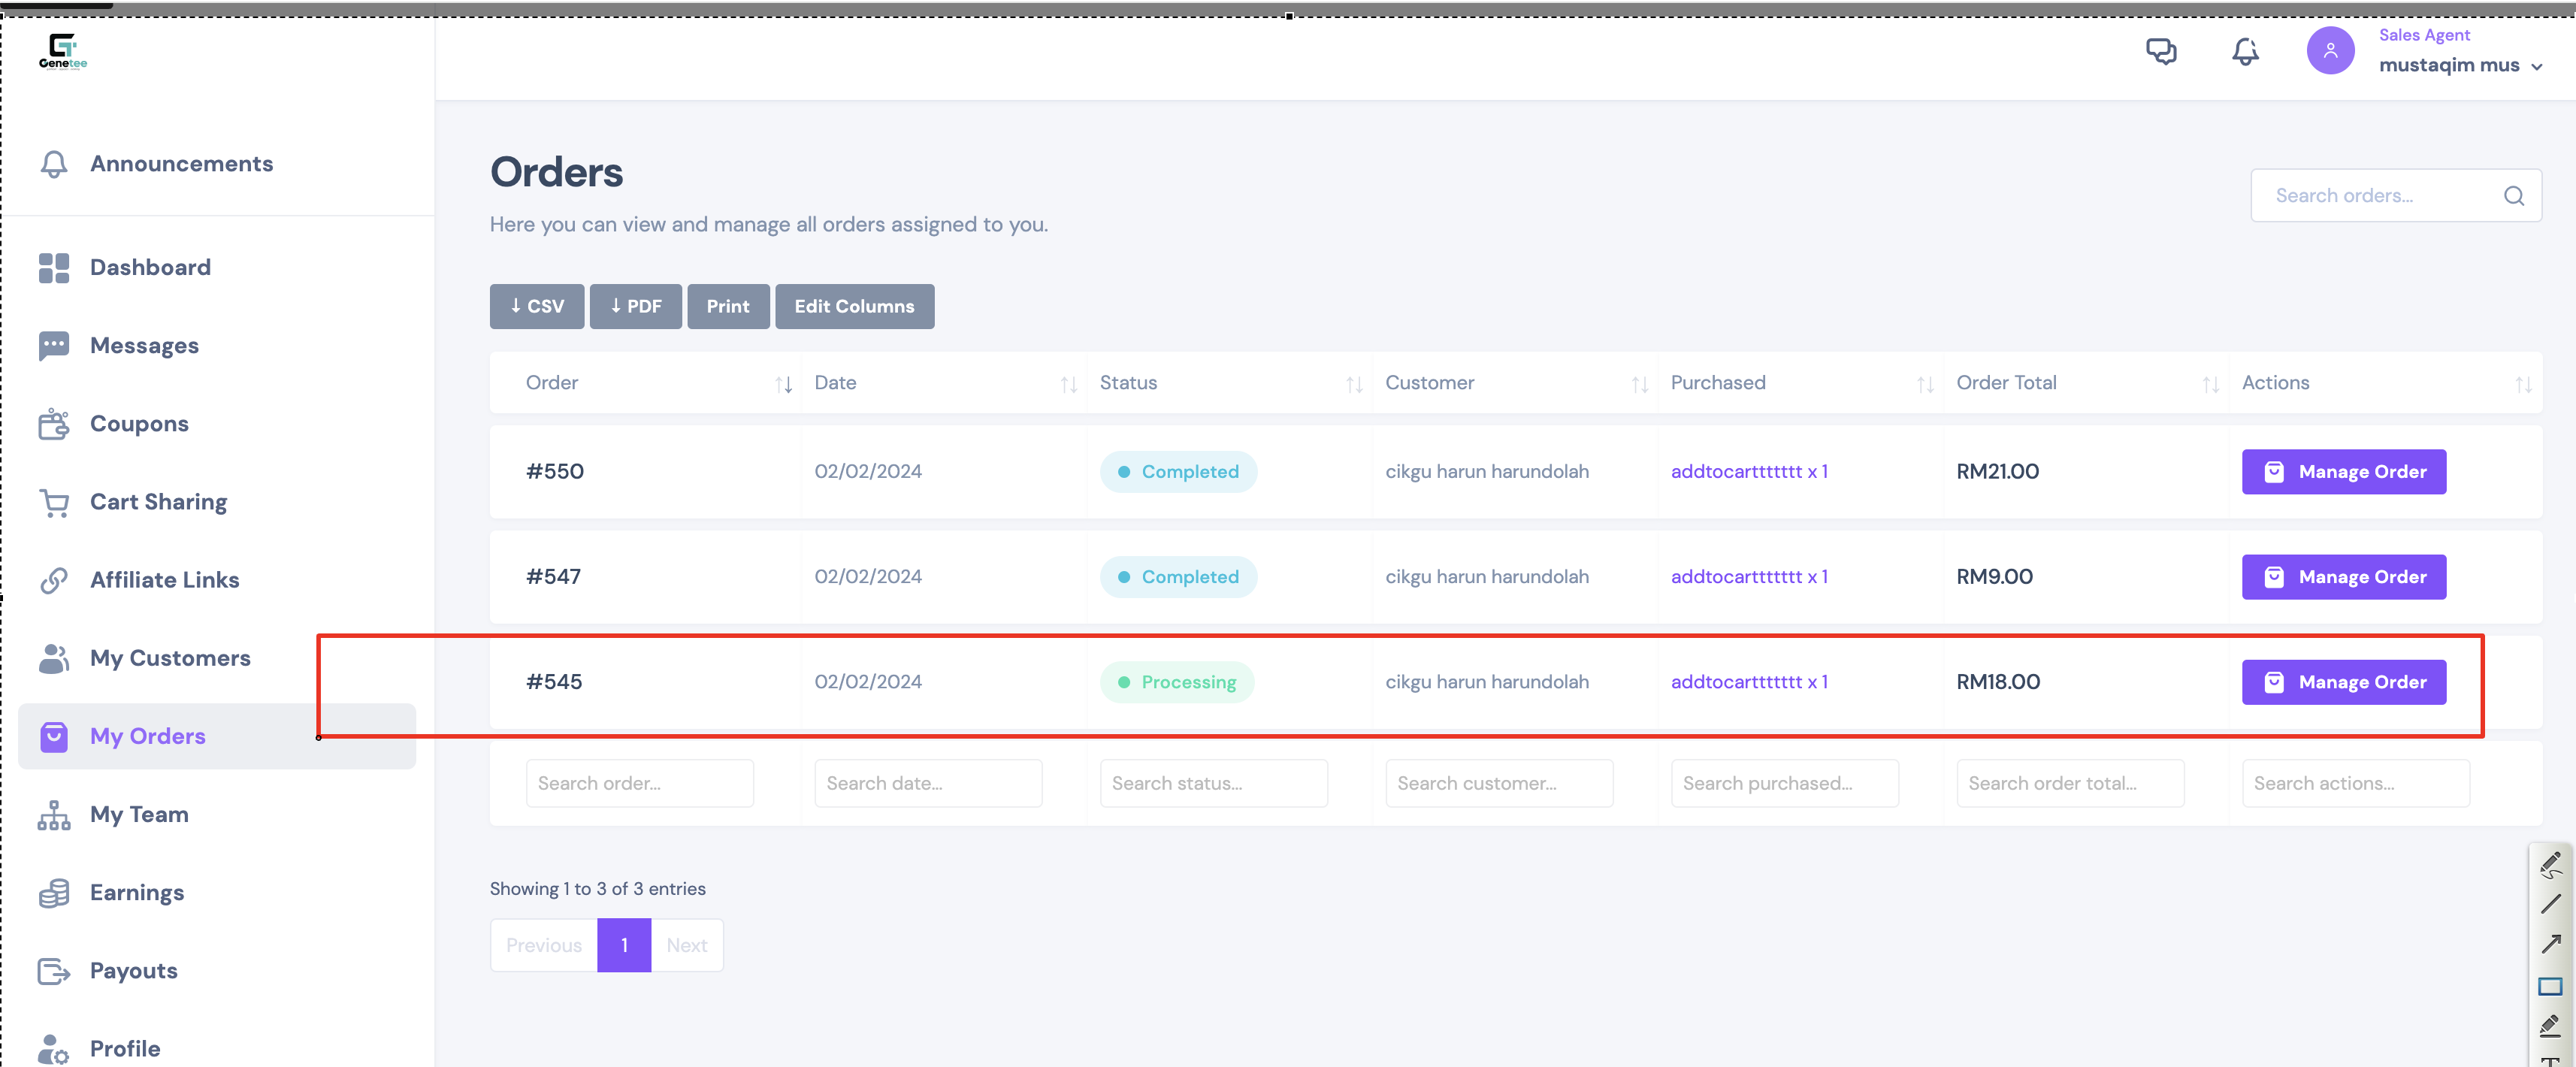Sort table by Order column
2576x1067 pixels.
pyautogui.click(x=783, y=384)
